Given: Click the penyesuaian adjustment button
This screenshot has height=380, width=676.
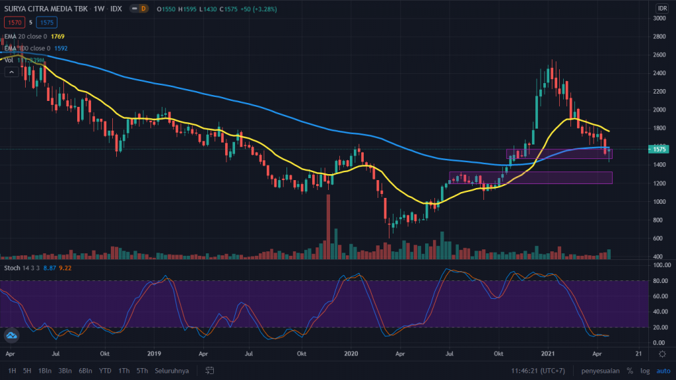Looking at the screenshot, I should (599, 370).
